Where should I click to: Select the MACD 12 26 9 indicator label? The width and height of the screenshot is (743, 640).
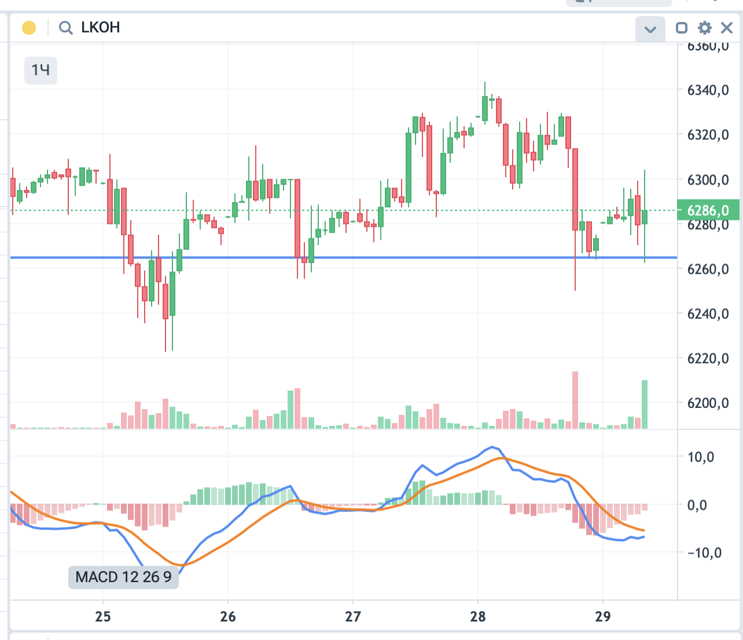tap(123, 577)
